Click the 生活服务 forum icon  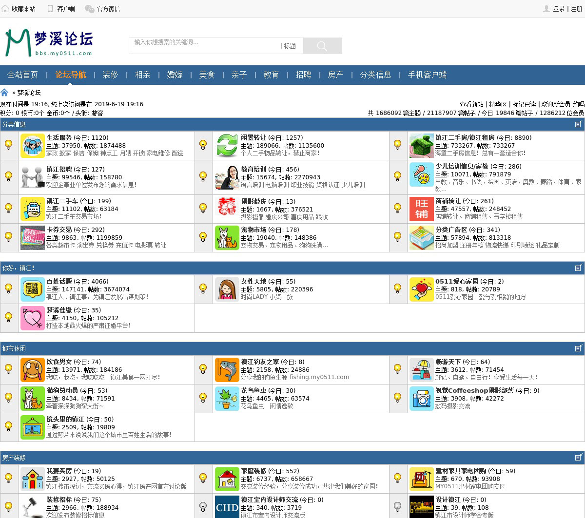click(x=32, y=145)
